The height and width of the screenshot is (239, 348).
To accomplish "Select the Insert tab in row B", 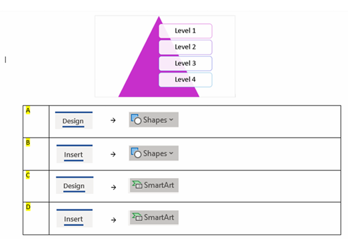I will tap(74, 154).
